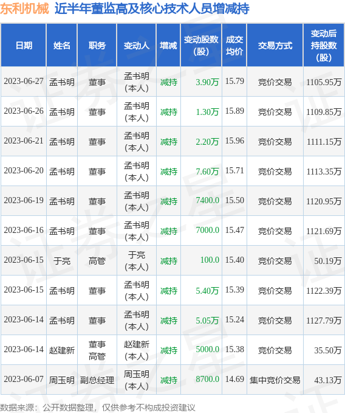Click the 职务 column header
This screenshot has width=345, height=413.
[x=97, y=46]
